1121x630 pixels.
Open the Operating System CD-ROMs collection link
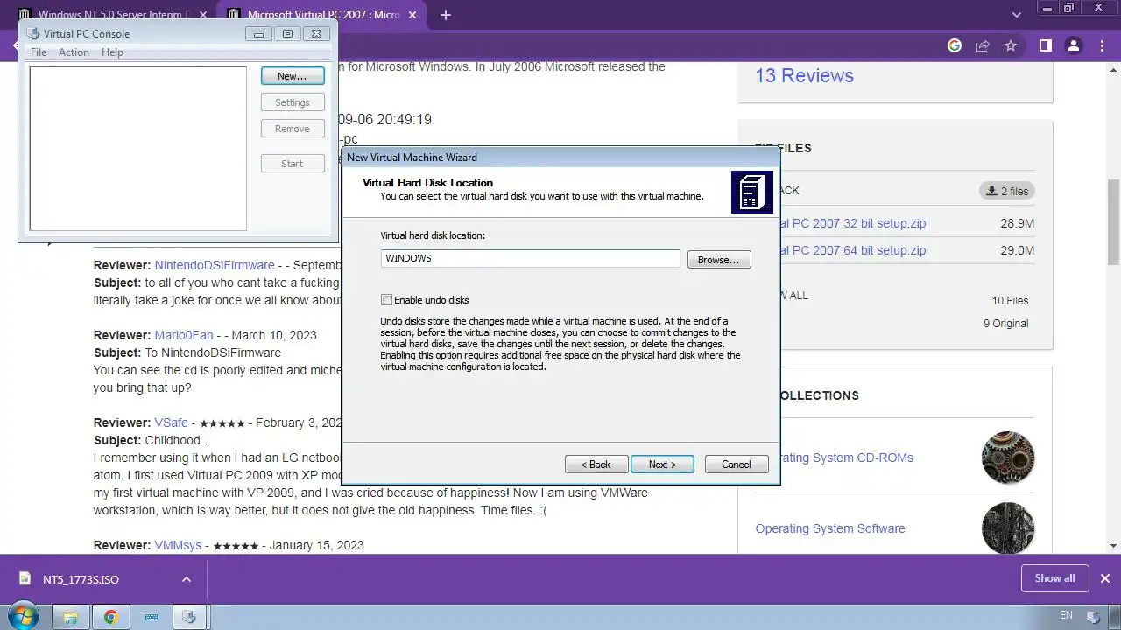846,458
